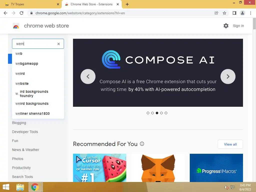Click the address bar URL

coord(80,13)
